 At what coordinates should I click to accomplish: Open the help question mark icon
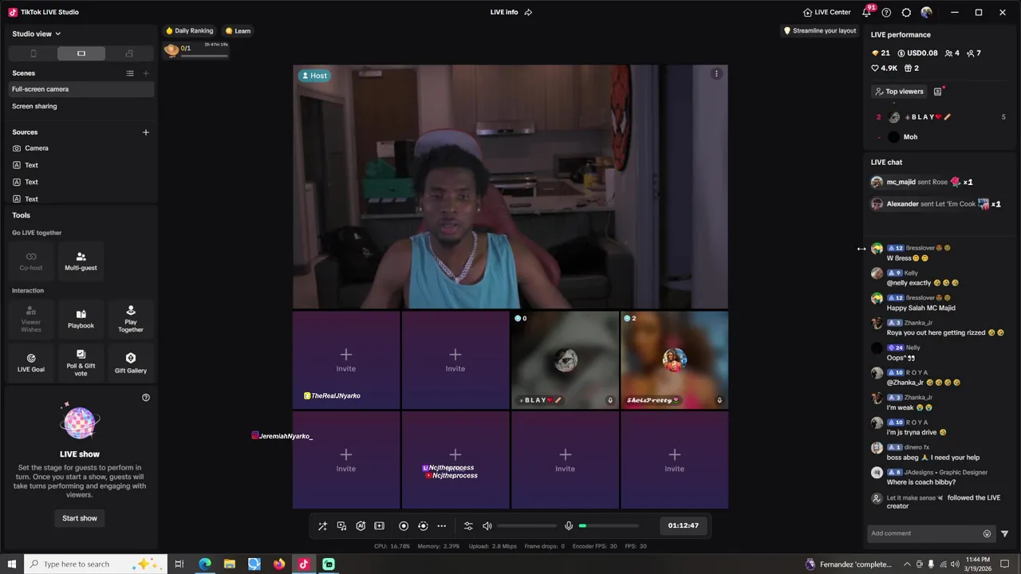click(x=886, y=13)
